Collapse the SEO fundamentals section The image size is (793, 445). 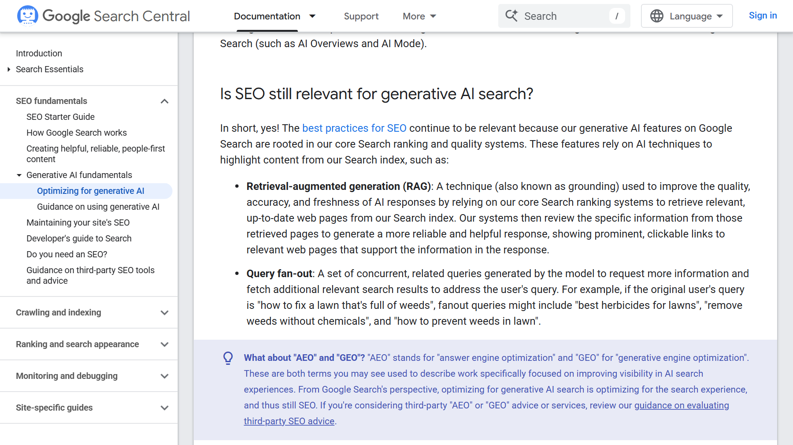click(164, 101)
